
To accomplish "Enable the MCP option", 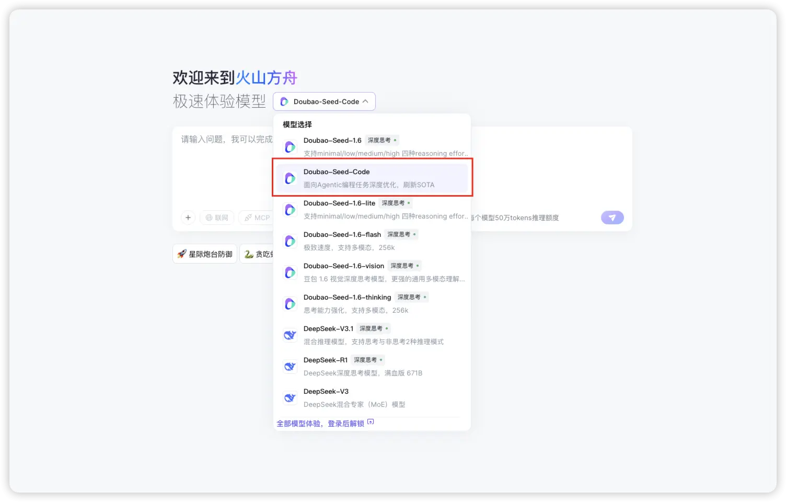I will [257, 218].
